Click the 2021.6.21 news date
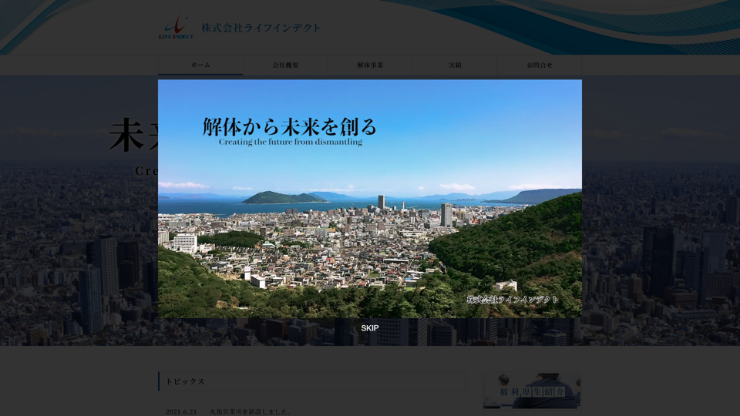Screen dimensions: 740x416 [181, 411]
